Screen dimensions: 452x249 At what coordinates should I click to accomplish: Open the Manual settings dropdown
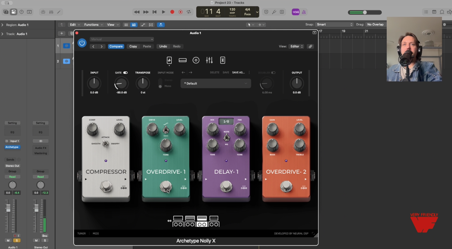122,39
